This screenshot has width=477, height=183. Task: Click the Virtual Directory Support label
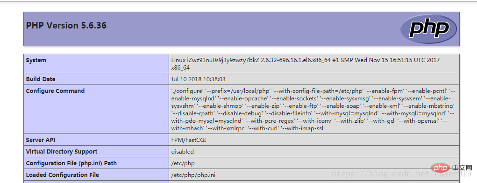(62, 151)
